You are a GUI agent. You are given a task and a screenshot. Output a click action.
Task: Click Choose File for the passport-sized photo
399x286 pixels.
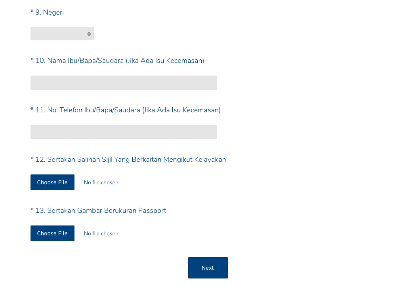52,233
